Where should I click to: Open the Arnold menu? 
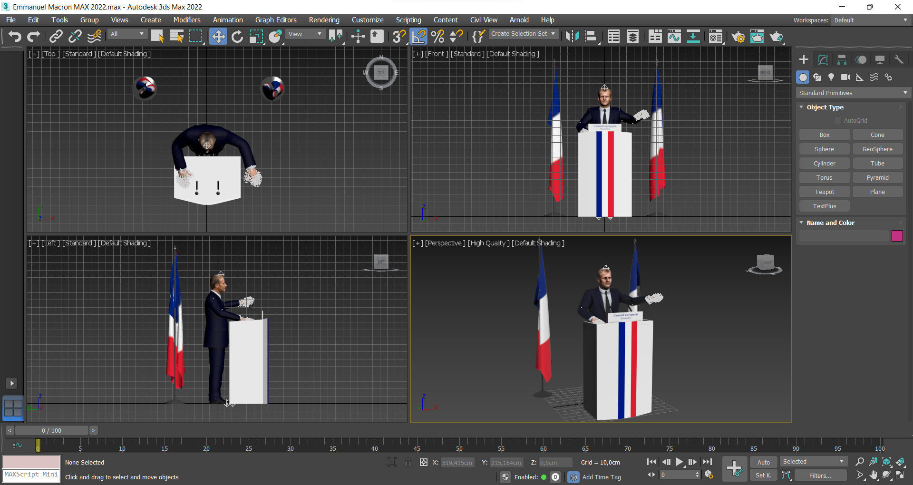pos(519,20)
